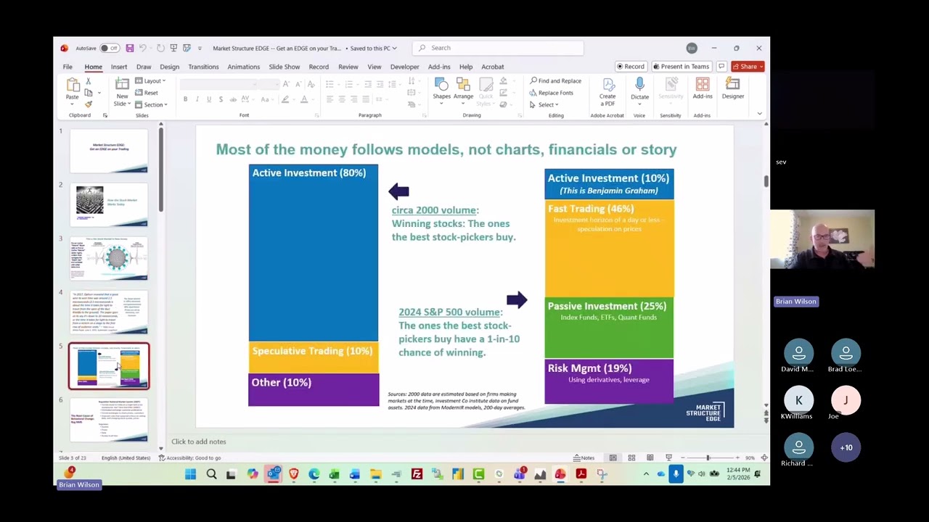
Task: Open the File tab
Action: click(x=67, y=67)
